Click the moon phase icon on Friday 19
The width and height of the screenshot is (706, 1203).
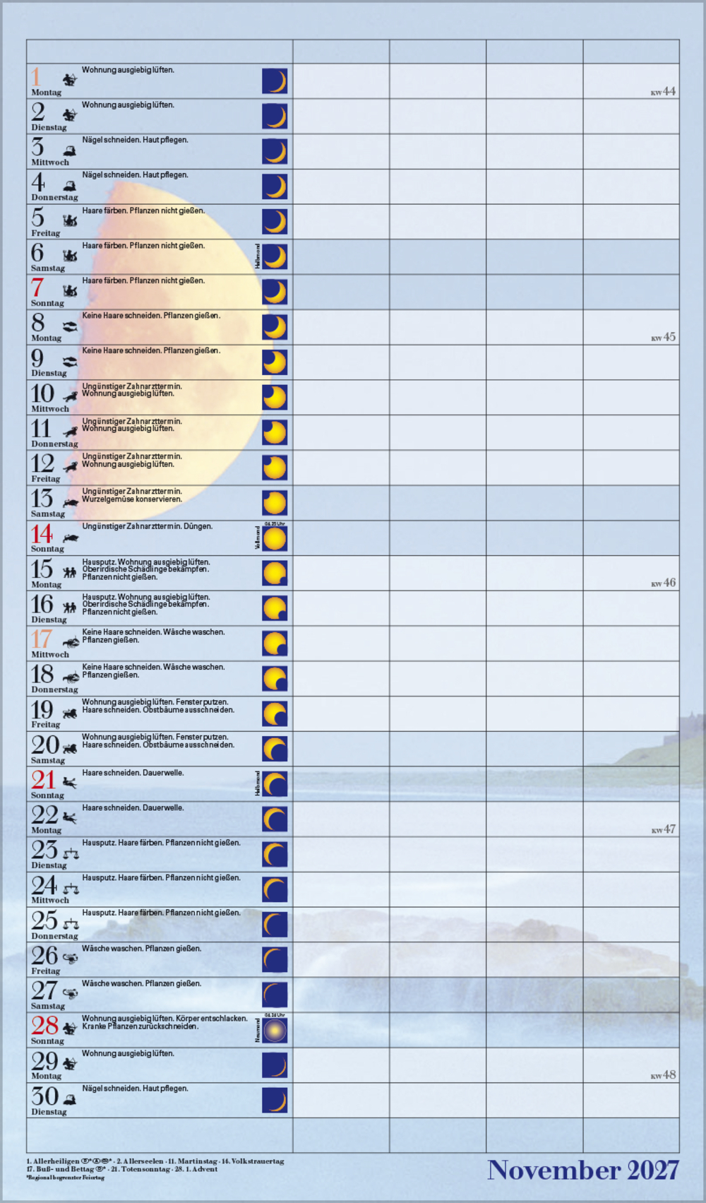click(x=275, y=713)
